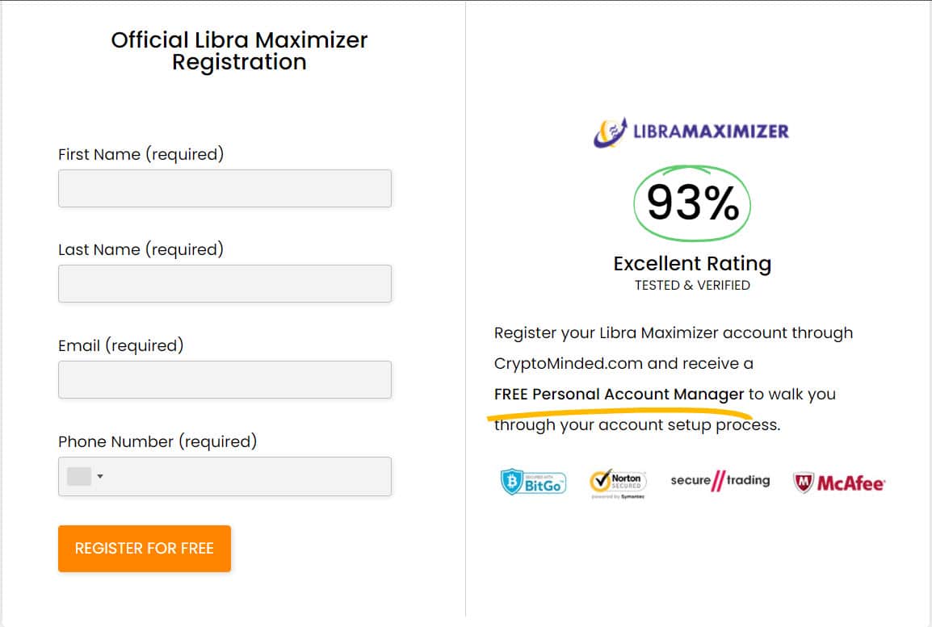Image resolution: width=932 pixels, height=627 pixels.
Task: Focus the First Name input field
Action: [225, 188]
